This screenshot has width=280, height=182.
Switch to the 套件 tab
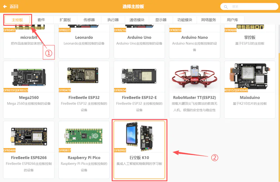click(41, 20)
